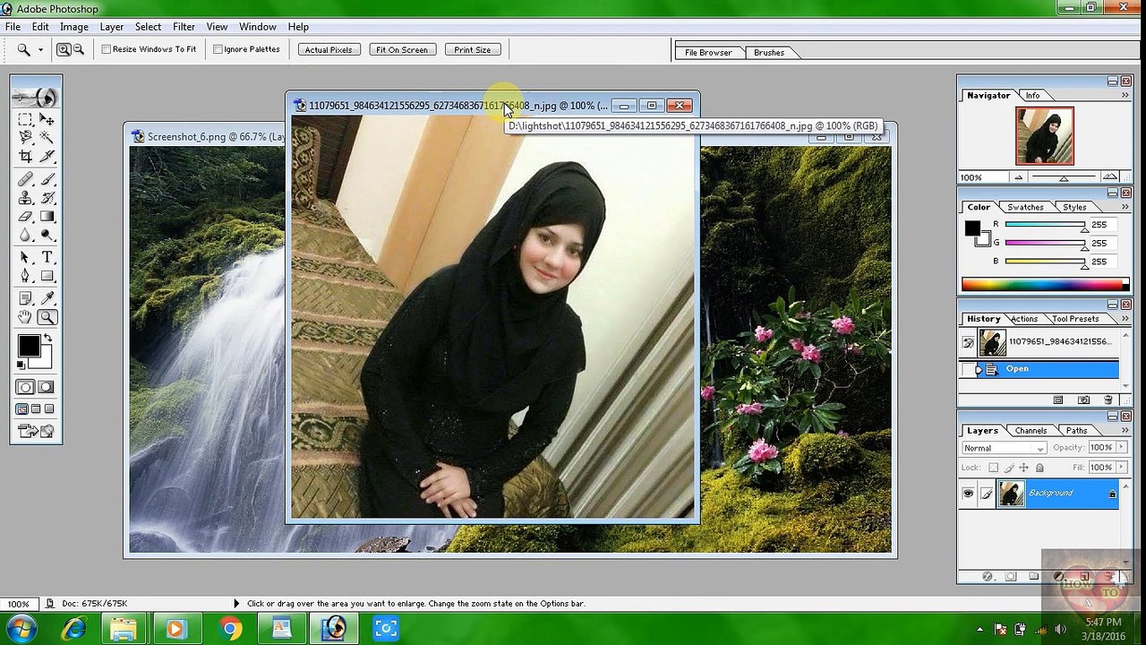Select the Healing Brush tool
Image resolution: width=1146 pixels, height=645 pixels.
pyautogui.click(x=26, y=179)
